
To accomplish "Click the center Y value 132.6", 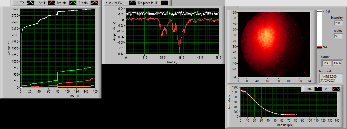I will point(337,63).
